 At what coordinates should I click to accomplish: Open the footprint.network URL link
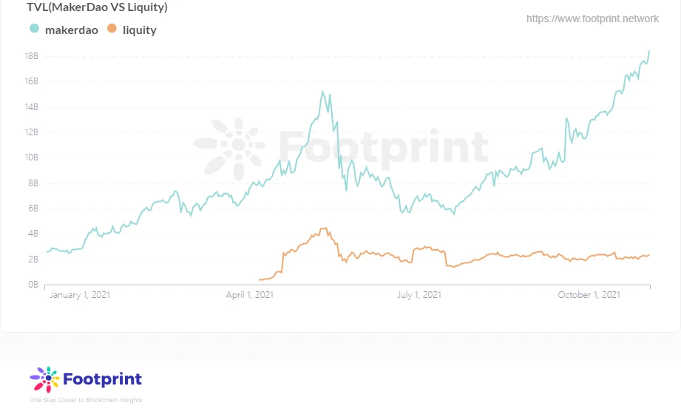click(592, 18)
